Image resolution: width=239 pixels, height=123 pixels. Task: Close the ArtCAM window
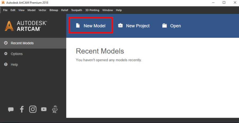pyautogui.click(x=235, y=3)
